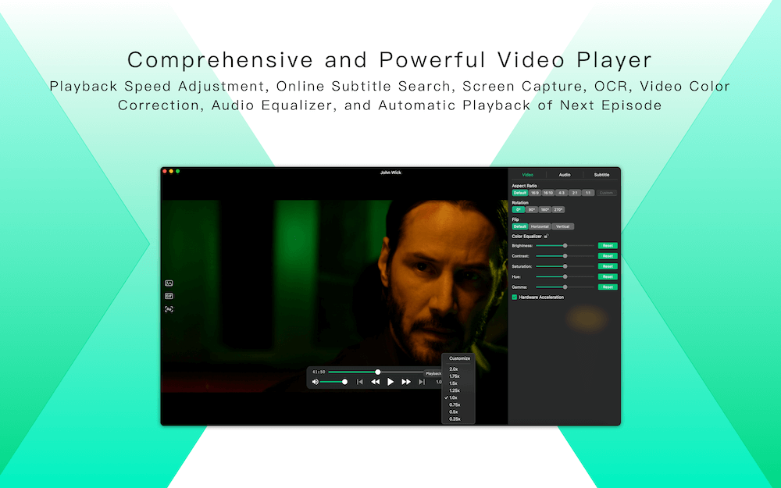Skip to the next episode
The height and width of the screenshot is (488, 781).
422,382
